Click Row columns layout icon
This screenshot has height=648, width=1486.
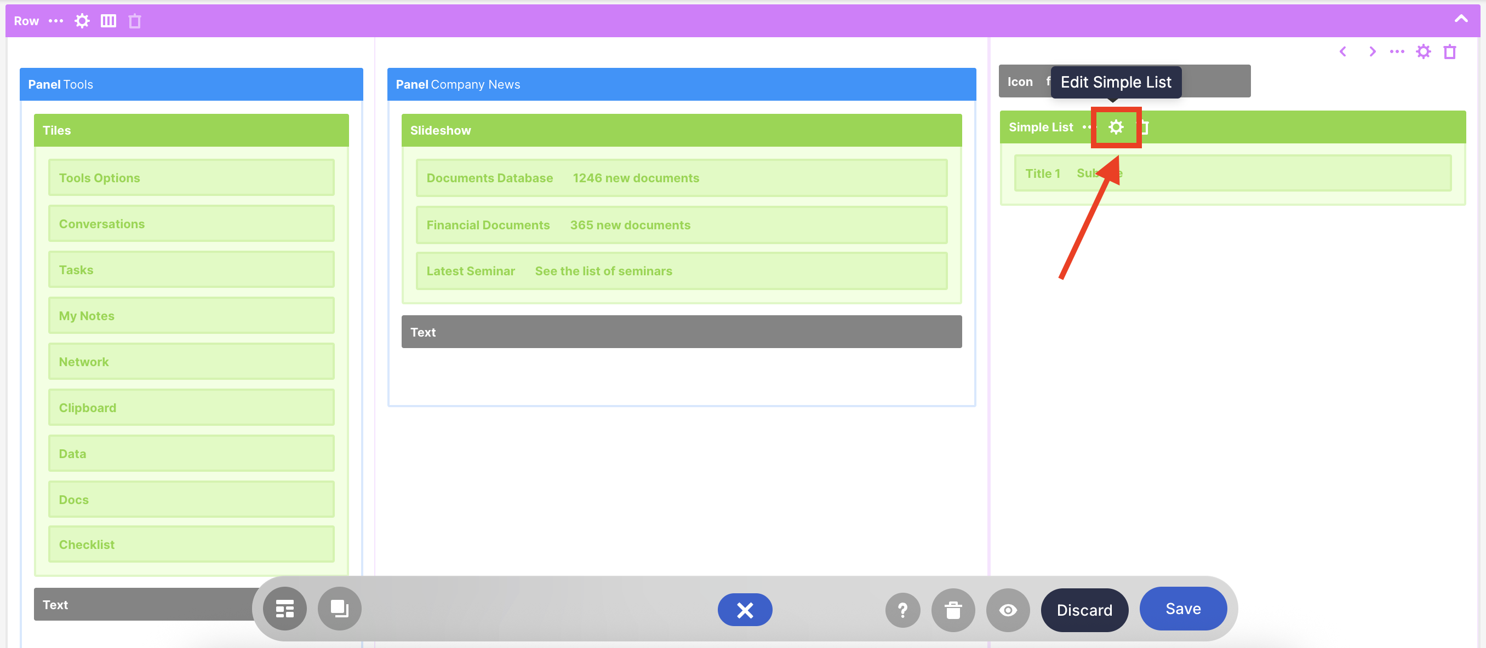tap(108, 21)
